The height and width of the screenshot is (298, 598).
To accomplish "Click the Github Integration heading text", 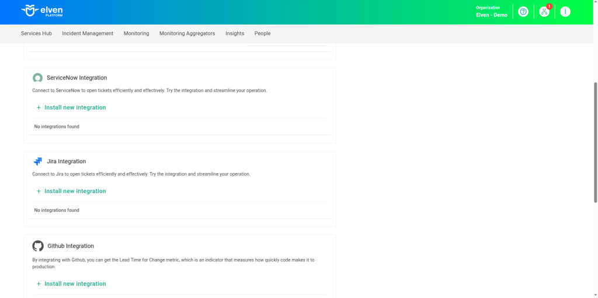I will coord(70,246).
